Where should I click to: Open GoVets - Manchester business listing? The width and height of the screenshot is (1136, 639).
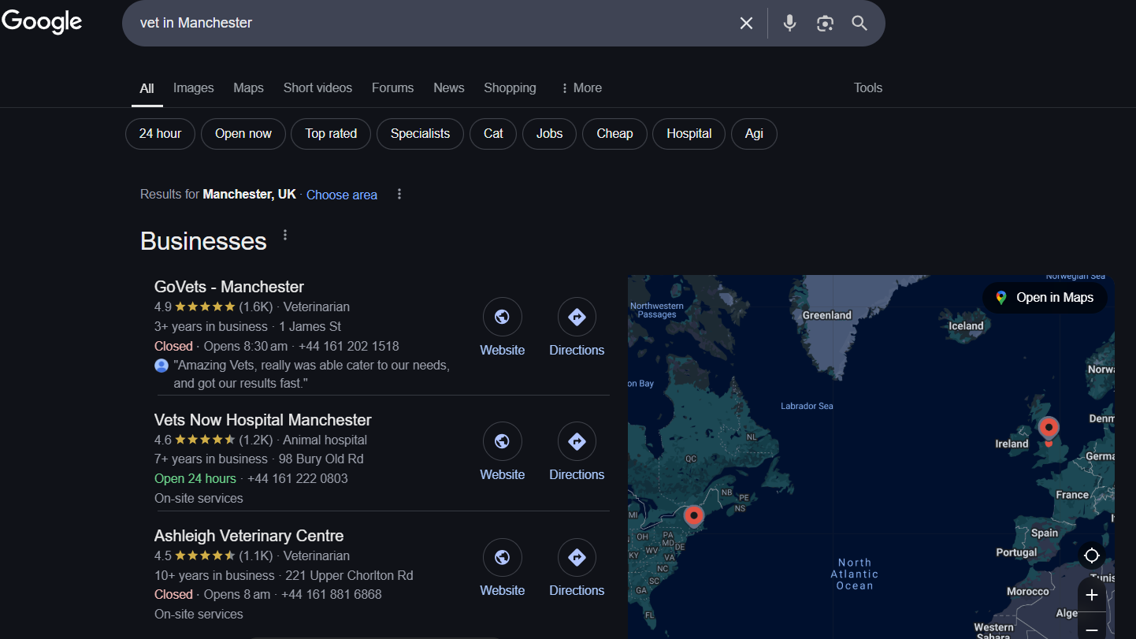pyautogui.click(x=229, y=287)
